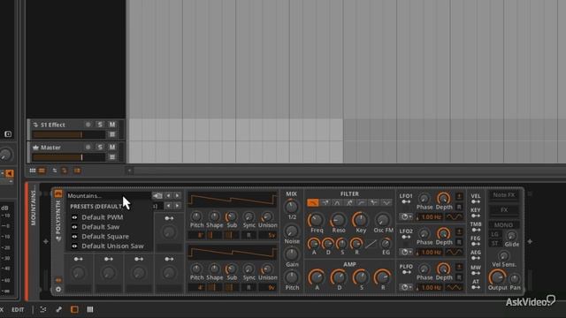
Task: Open the Polysynth settings gear icon
Action: (58, 289)
